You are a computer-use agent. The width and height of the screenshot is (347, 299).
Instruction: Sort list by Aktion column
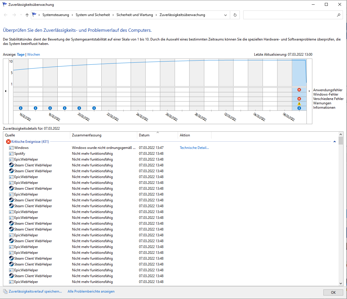tap(195, 135)
